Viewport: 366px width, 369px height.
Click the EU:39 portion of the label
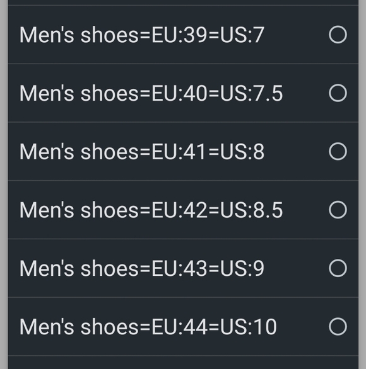click(x=179, y=35)
